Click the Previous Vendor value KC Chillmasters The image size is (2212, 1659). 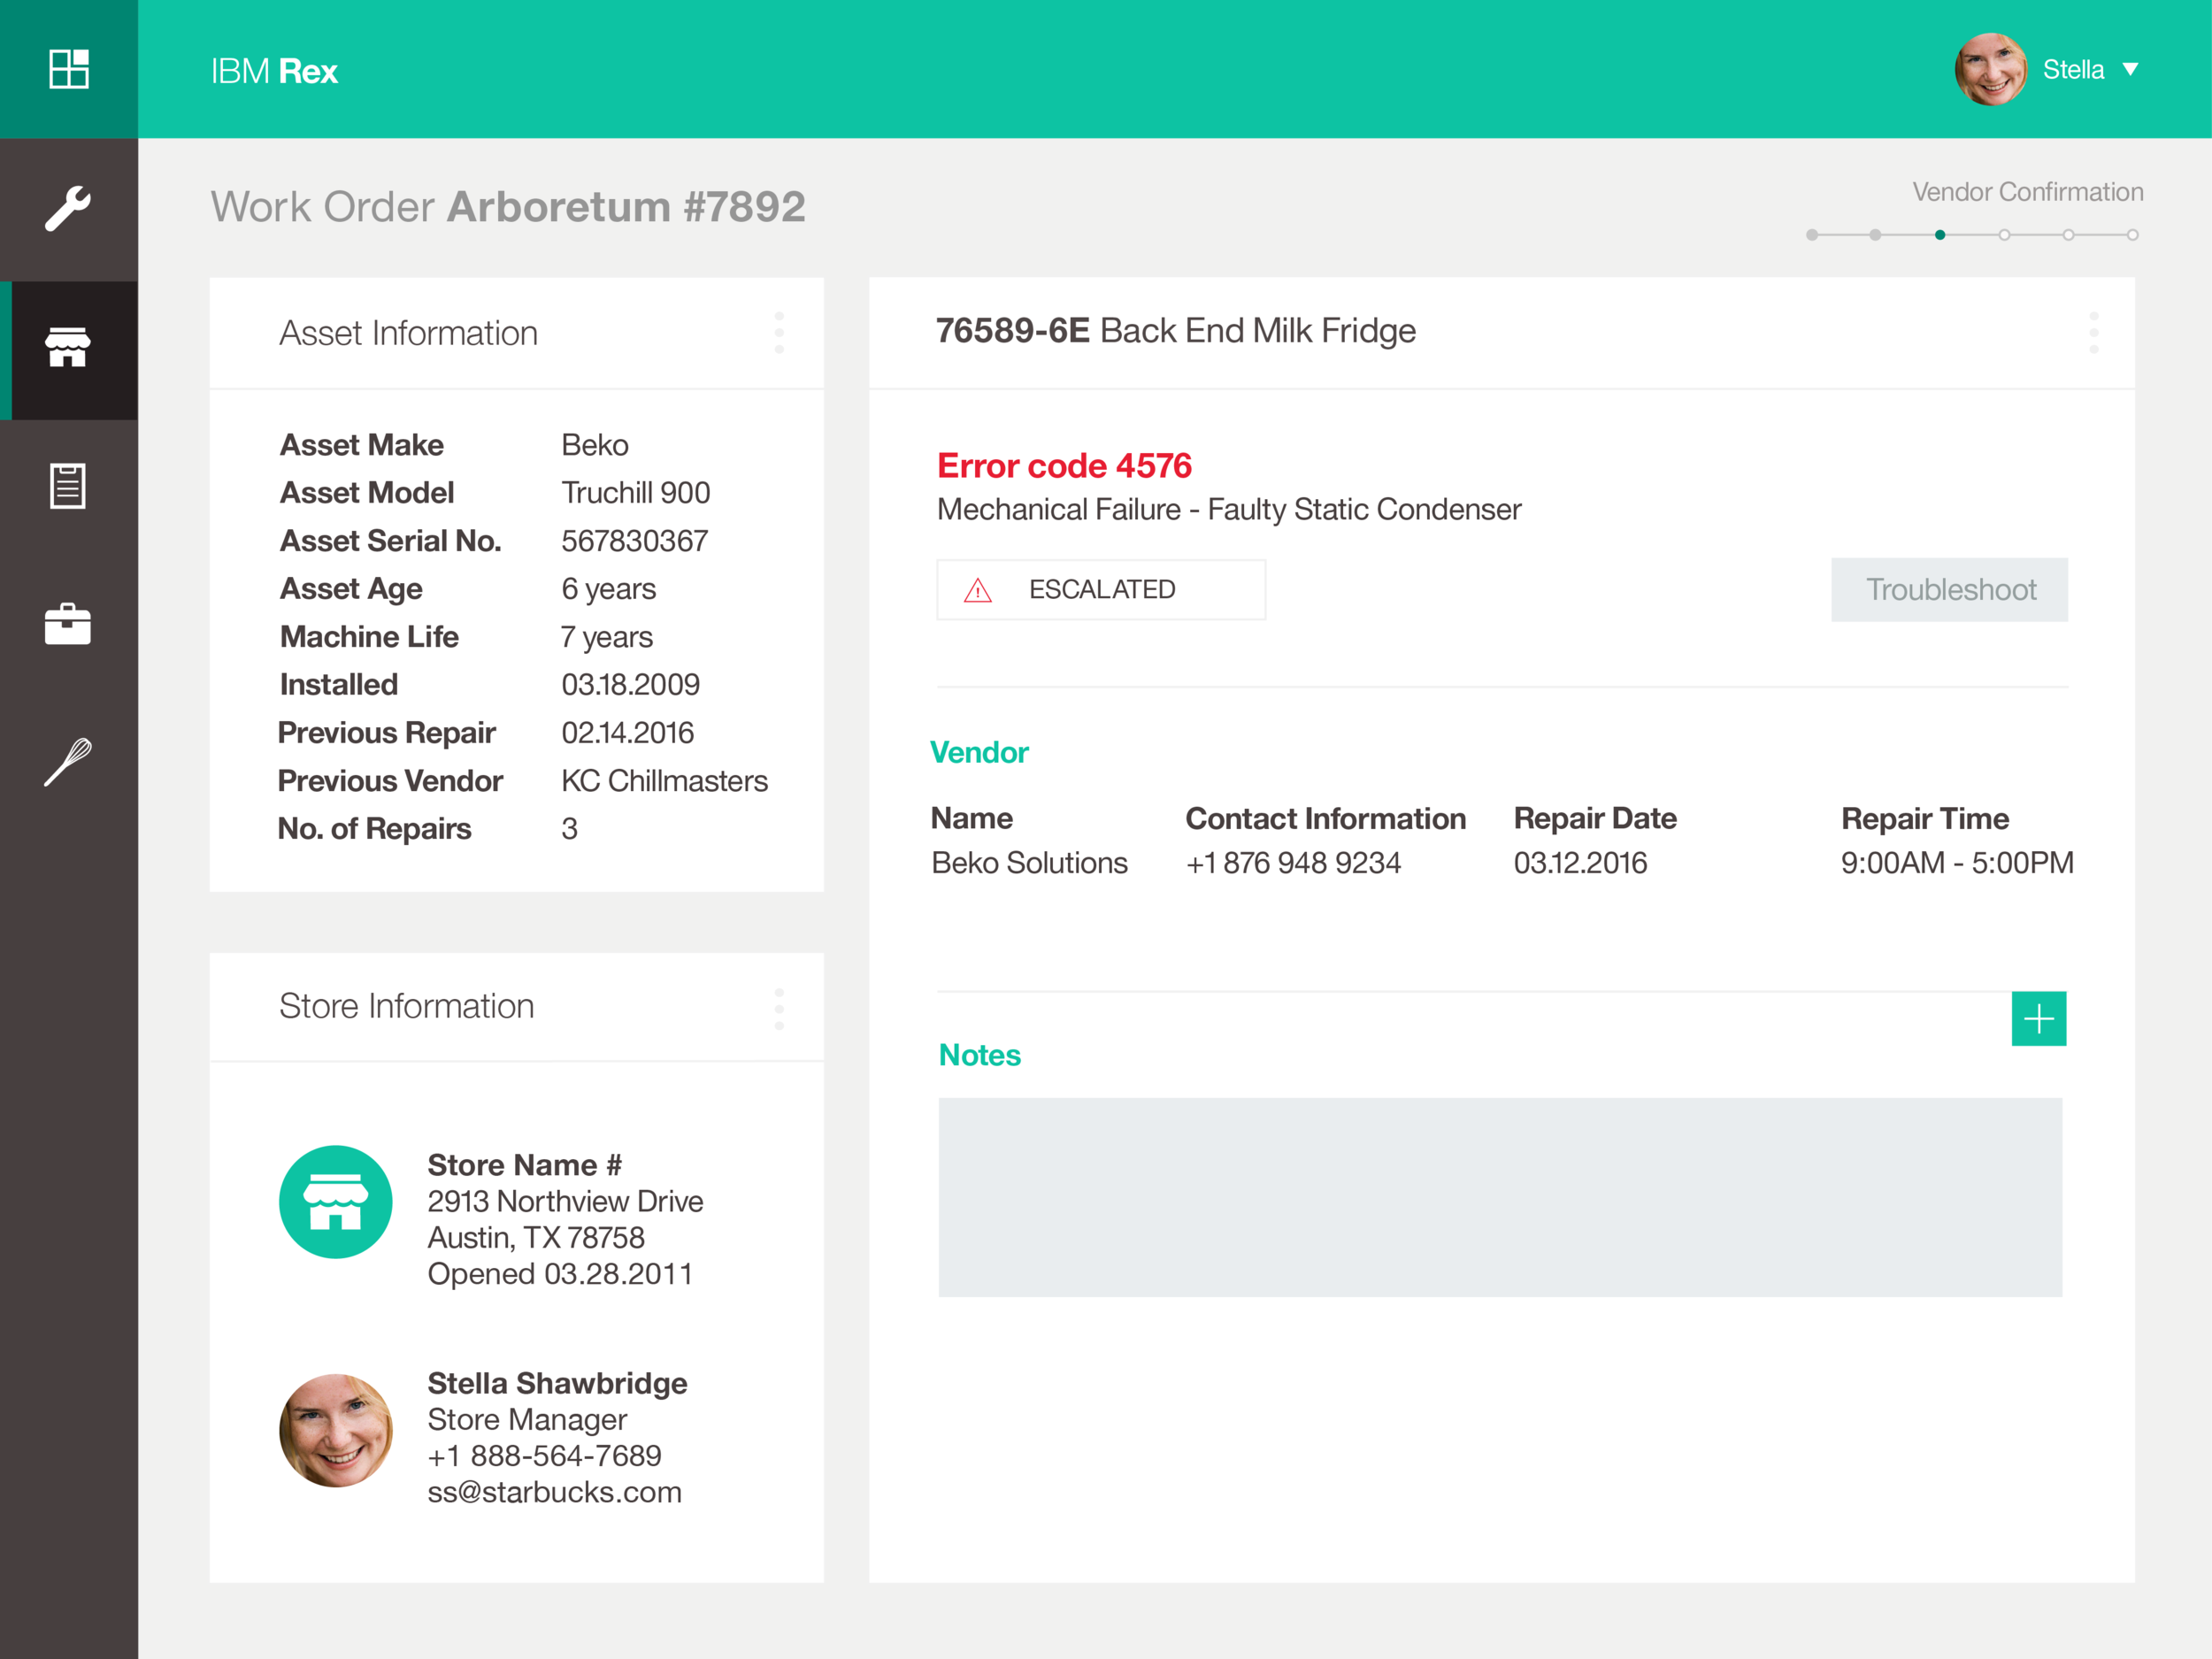(665, 781)
